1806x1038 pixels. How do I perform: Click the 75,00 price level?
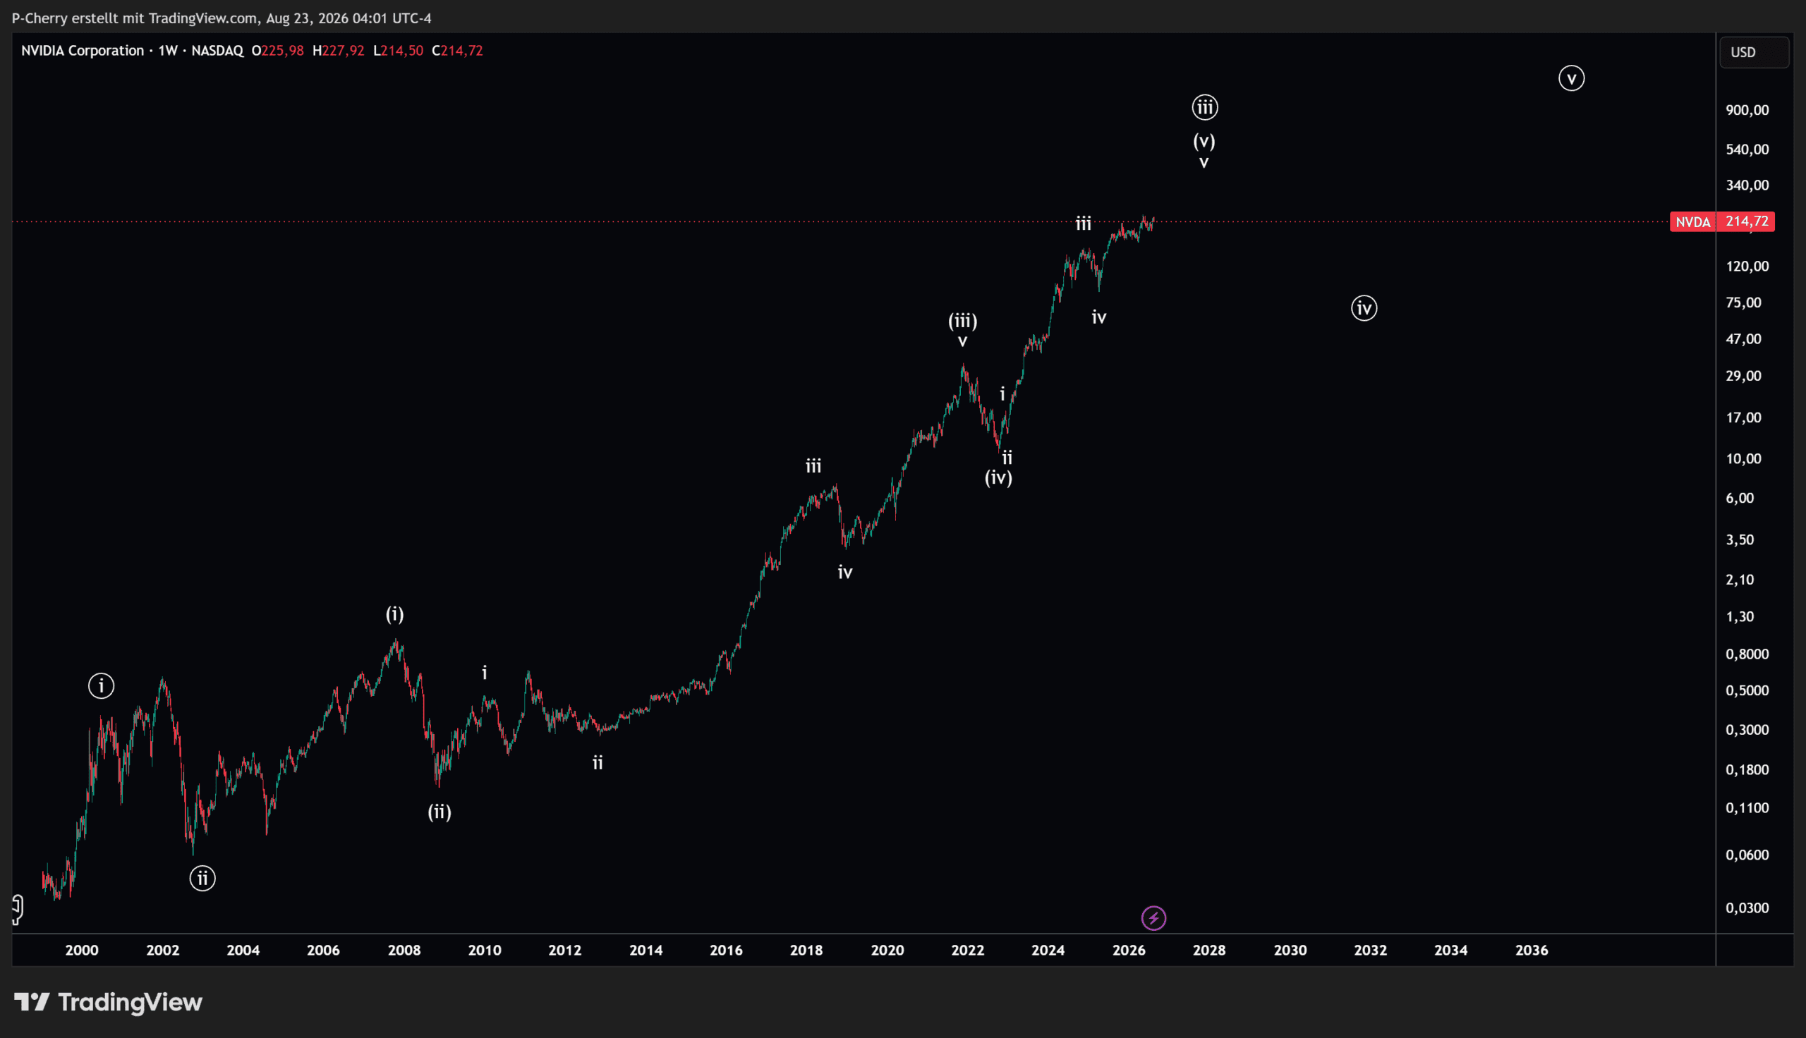coord(1743,303)
